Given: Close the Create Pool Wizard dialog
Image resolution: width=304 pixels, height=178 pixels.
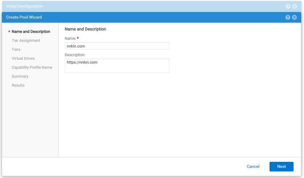Looking at the screenshot, I should point(294,17).
